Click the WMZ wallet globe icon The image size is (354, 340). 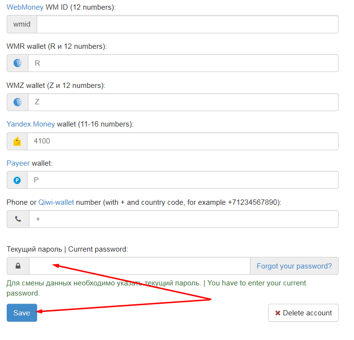click(18, 102)
